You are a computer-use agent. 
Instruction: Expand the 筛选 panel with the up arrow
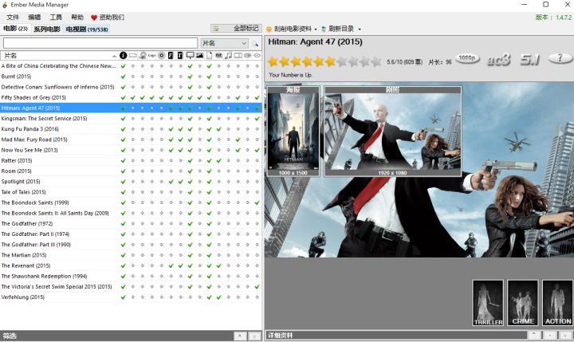coord(240,336)
